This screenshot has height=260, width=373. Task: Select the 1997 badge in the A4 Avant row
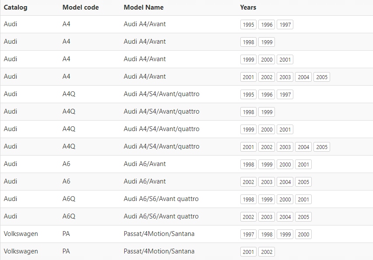tap(285, 25)
